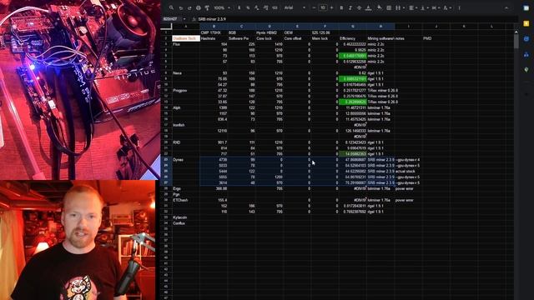Click the Print icon

pyautogui.click(x=199, y=7)
